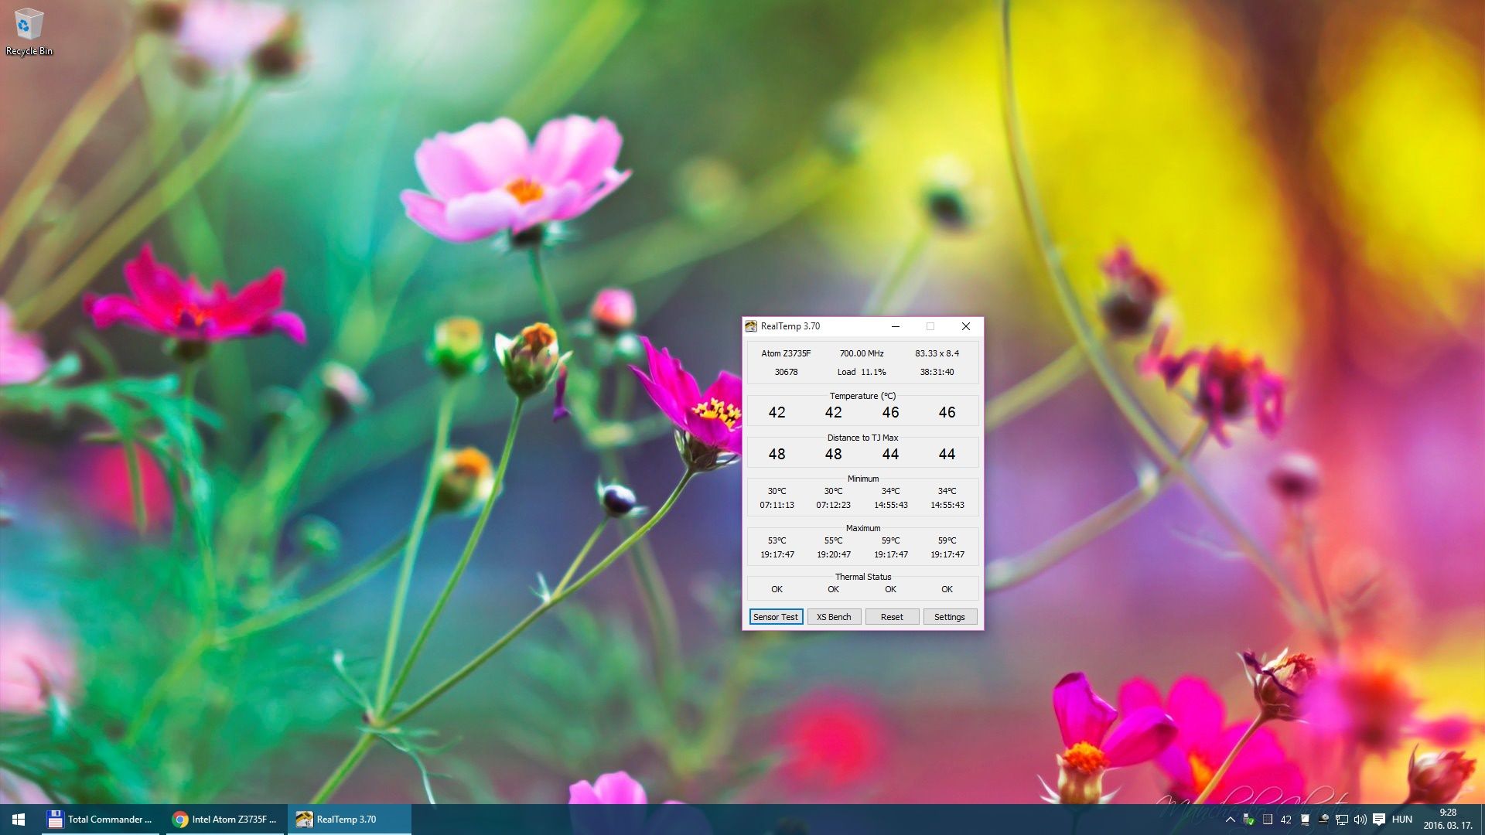1485x835 pixels.
Task: Click maximum timestamp 19:20:47
Action: (833, 554)
